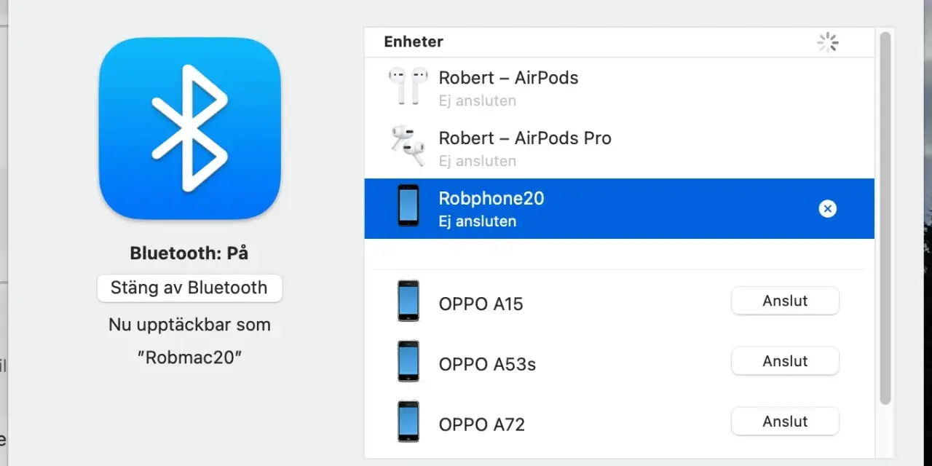The width and height of the screenshot is (932, 466).
Task: Click the Nu upptäckbar som label
Action: click(189, 325)
